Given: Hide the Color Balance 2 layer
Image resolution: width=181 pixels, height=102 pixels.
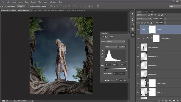Looking at the screenshot, I should coord(138,38).
